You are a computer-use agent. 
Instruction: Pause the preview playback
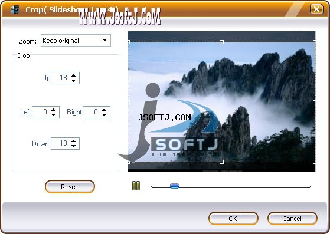[x=136, y=186]
